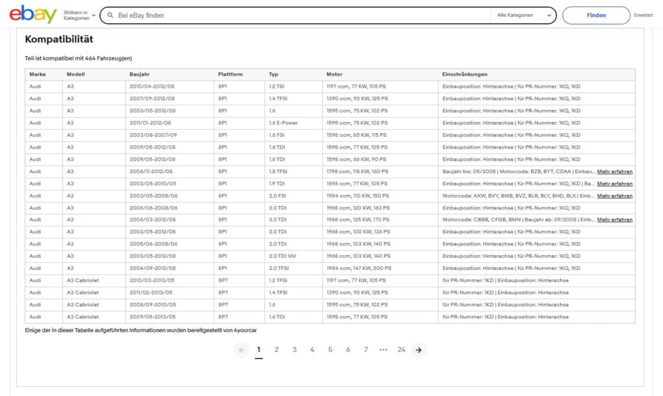663x396 pixels.
Task: Click the Finden search button
Action: (x=596, y=15)
